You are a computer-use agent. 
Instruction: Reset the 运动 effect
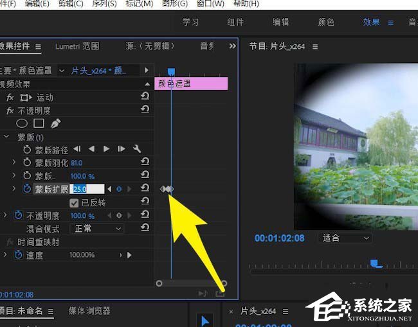145,96
